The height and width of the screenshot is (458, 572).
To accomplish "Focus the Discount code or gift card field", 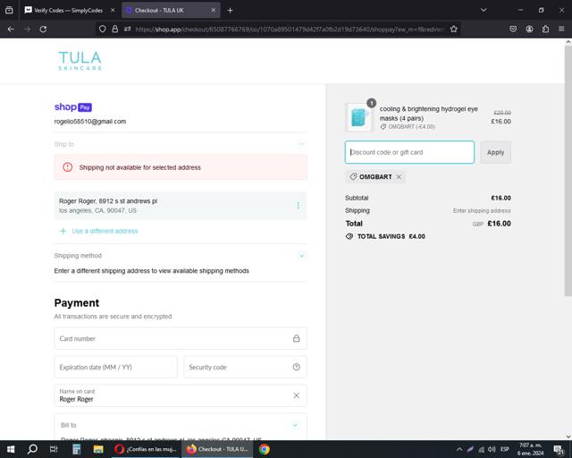I will pos(409,152).
